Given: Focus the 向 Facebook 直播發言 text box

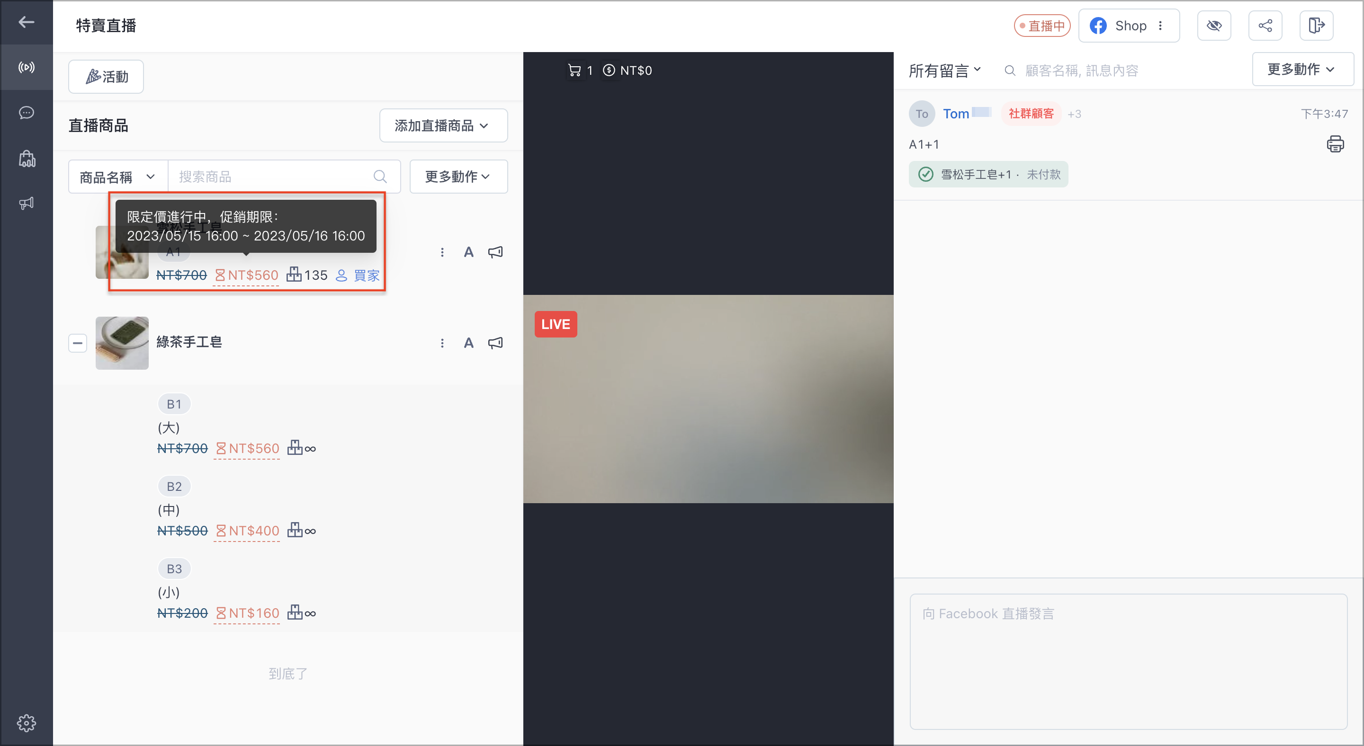Looking at the screenshot, I should 1128,661.
